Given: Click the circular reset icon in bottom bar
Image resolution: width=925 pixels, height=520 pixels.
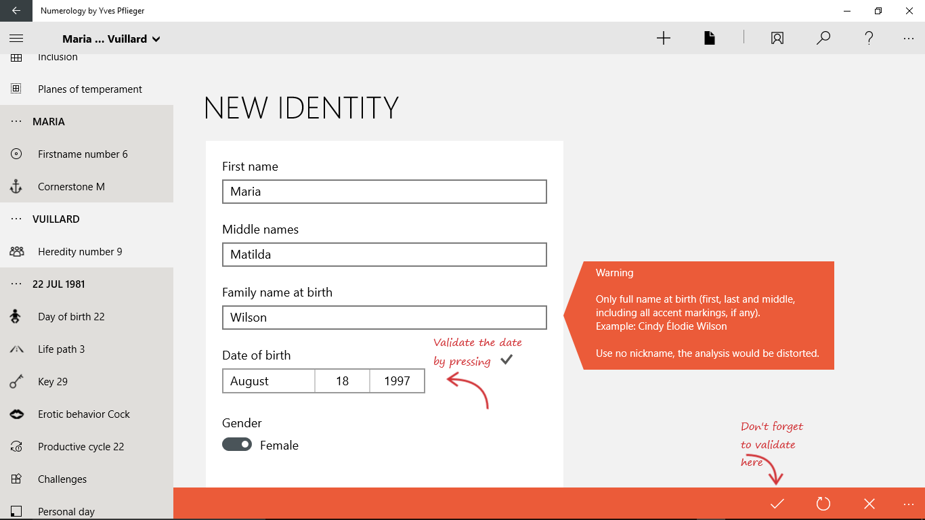Looking at the screenshot, I should point(823,504).
